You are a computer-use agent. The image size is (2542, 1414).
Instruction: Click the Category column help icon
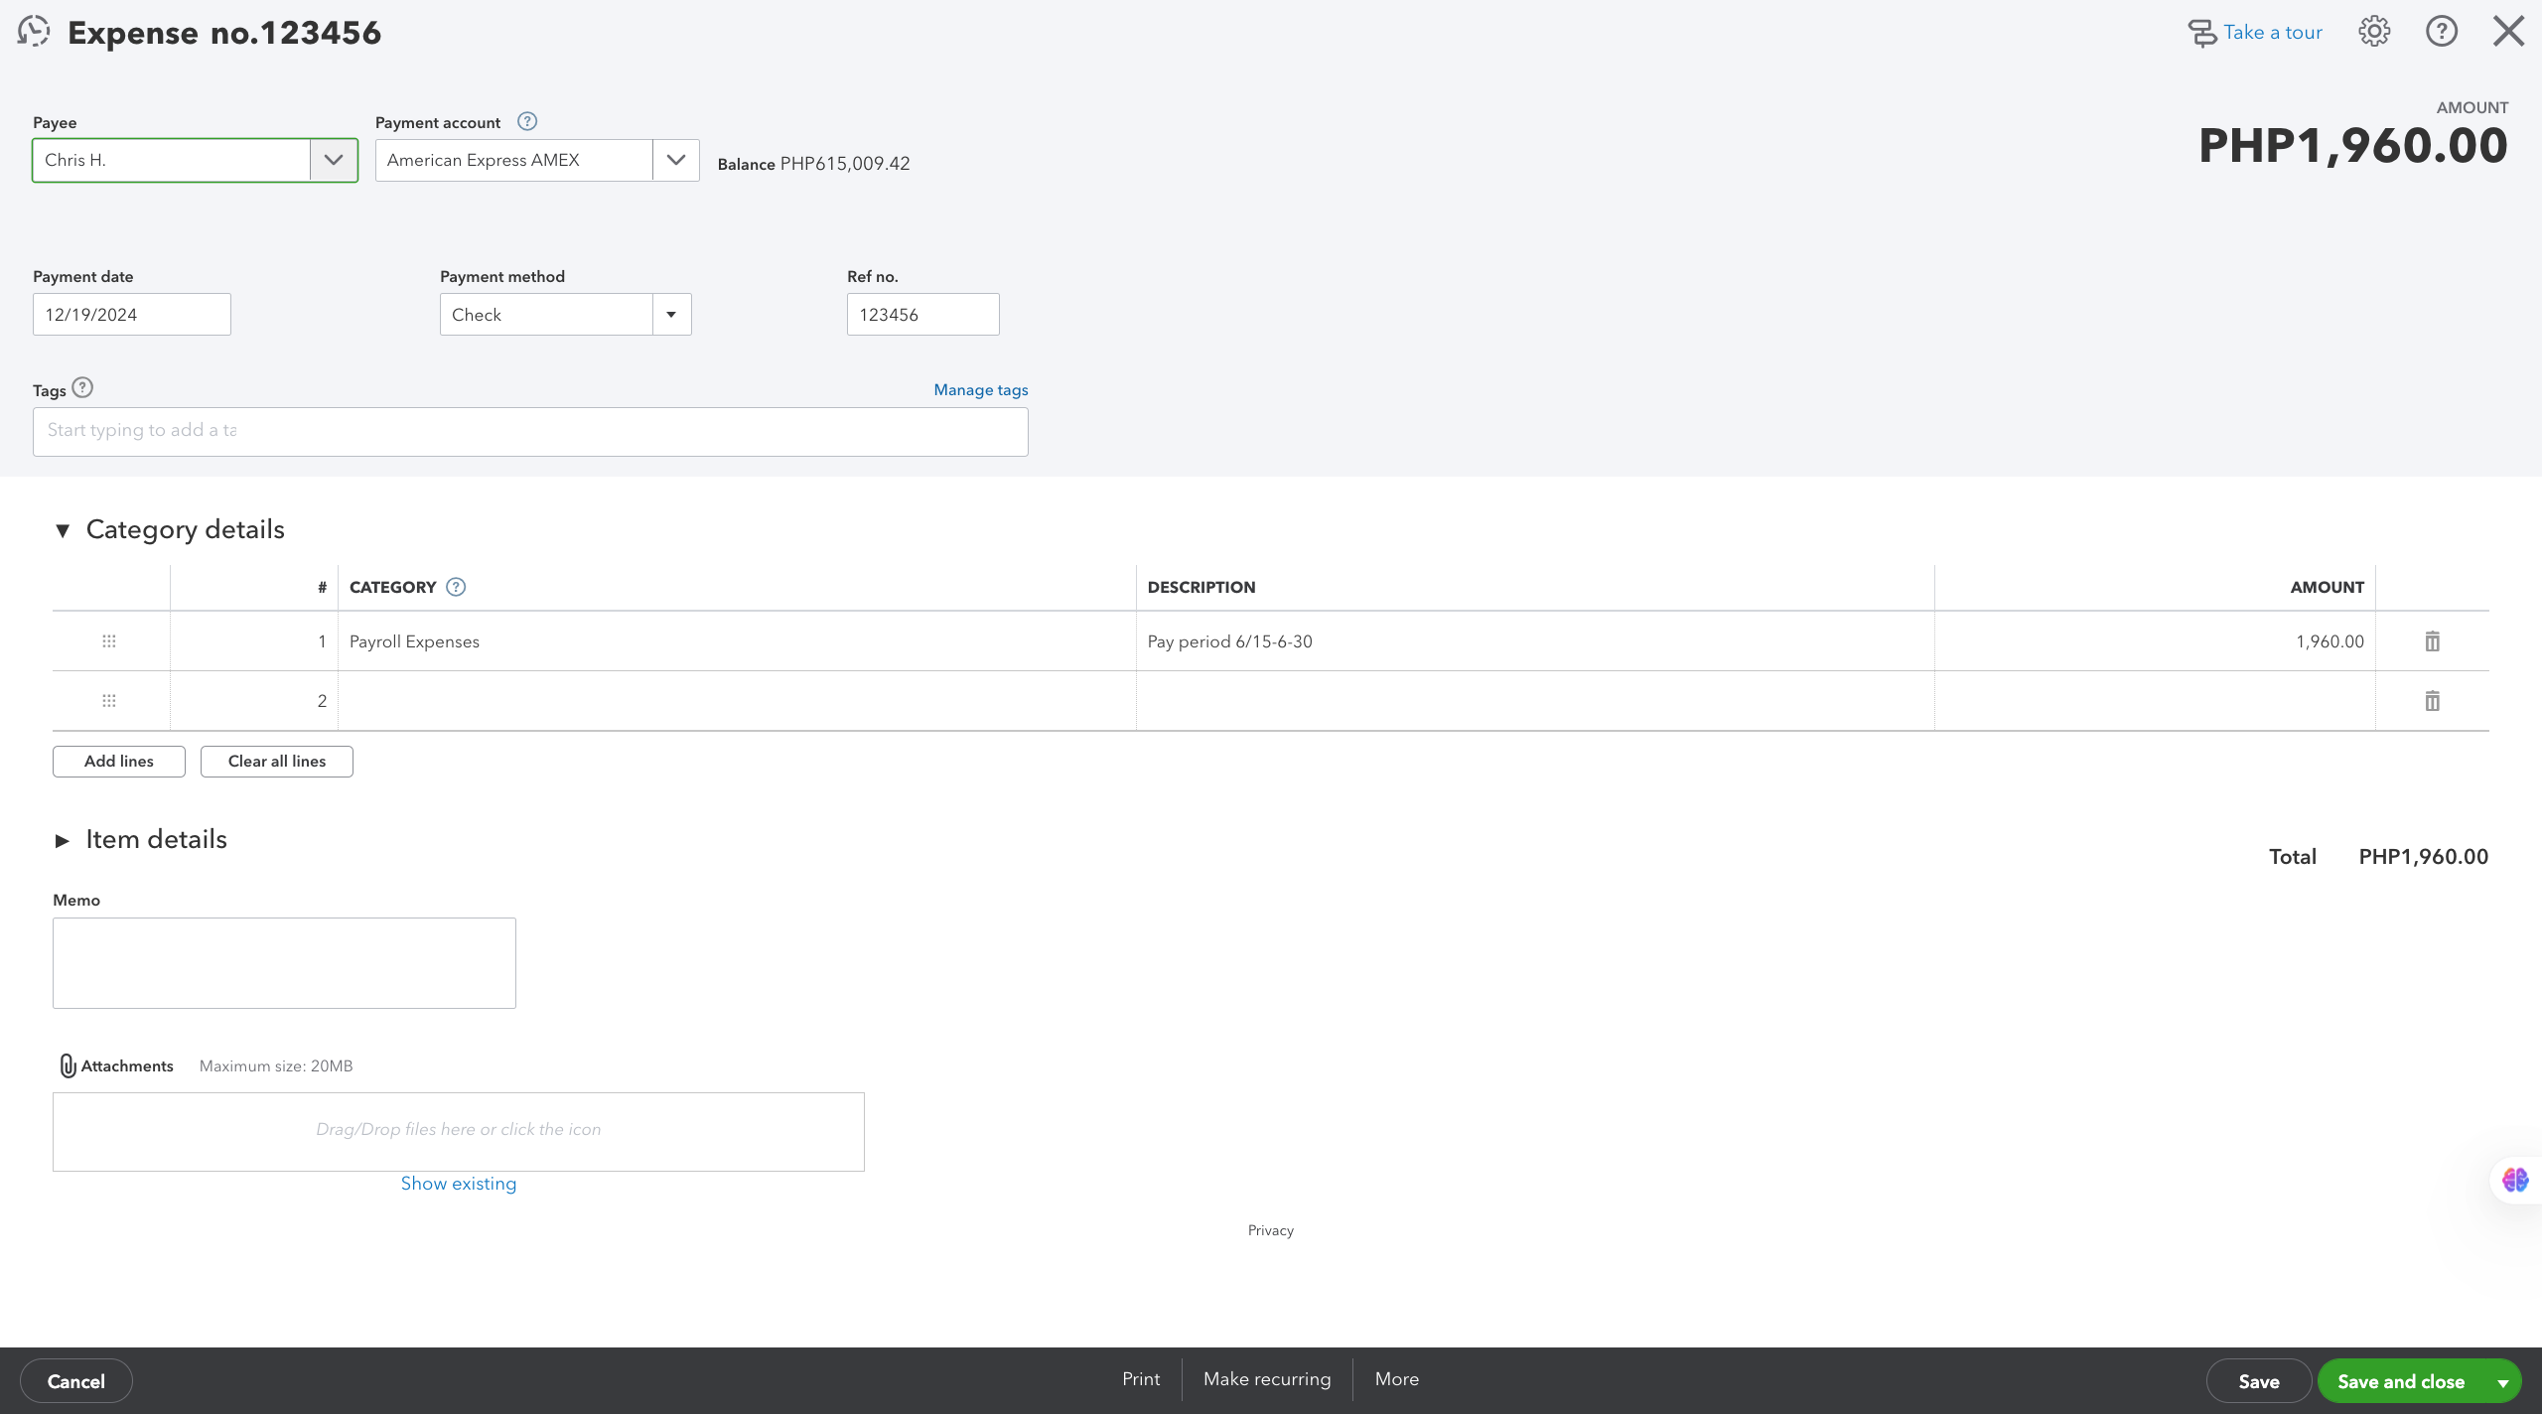456,587
